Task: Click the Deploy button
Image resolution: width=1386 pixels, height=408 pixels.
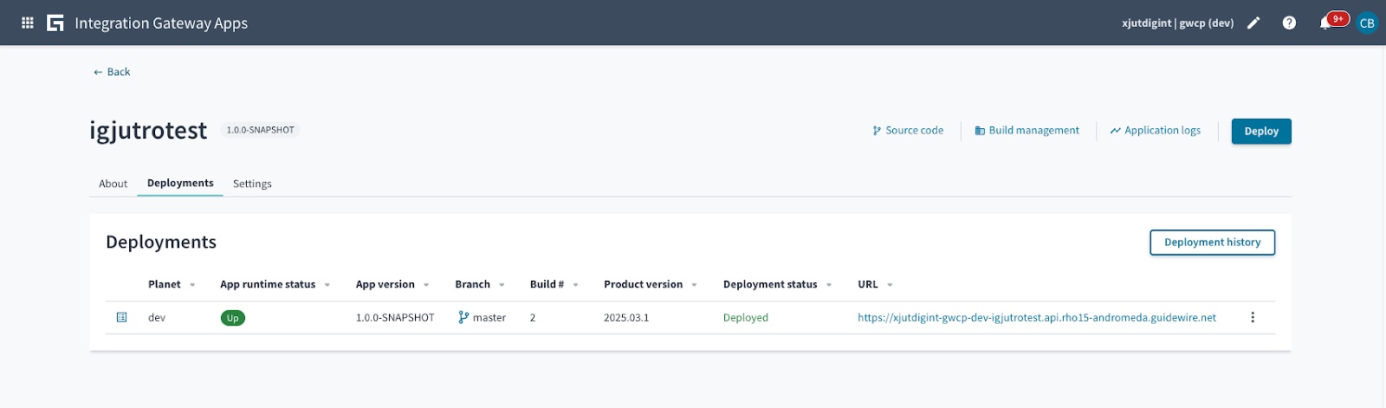Action: point(1261,132)
